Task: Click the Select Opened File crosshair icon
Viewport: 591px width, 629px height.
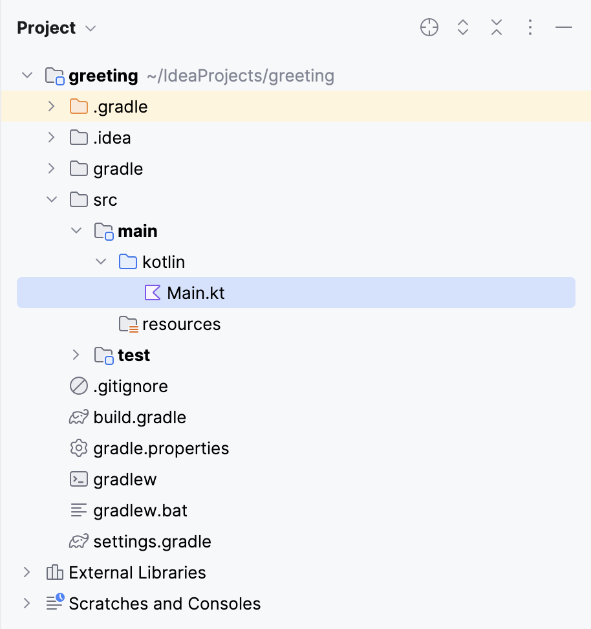Action: pos(429,27)
